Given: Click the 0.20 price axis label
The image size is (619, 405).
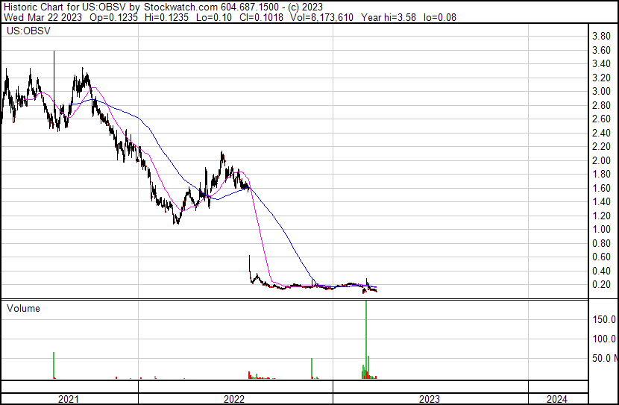Looking at the screenshot, I should (601, 285).
